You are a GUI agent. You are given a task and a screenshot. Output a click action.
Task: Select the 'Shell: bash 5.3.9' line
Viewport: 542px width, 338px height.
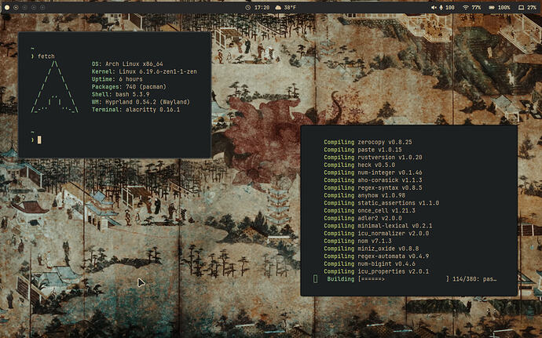pos(120,94)
